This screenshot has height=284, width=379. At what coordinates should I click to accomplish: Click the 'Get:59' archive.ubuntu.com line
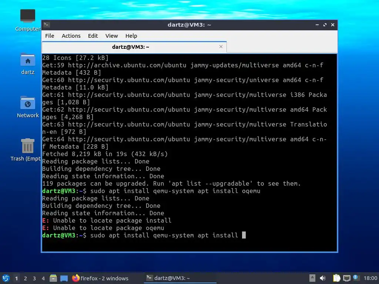183,65
